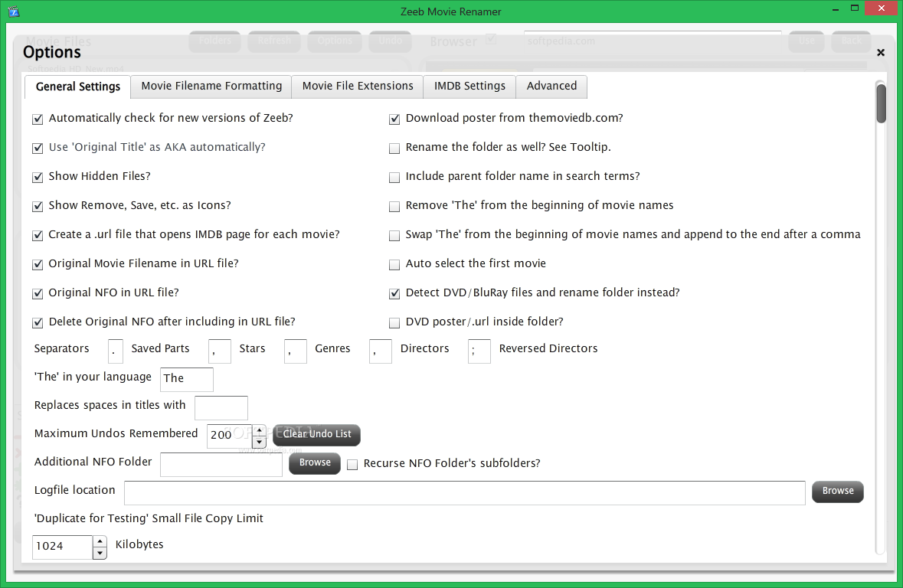Toggle Delete Original NFO after including
Screen dimensions: 903x588
[38, 322]
